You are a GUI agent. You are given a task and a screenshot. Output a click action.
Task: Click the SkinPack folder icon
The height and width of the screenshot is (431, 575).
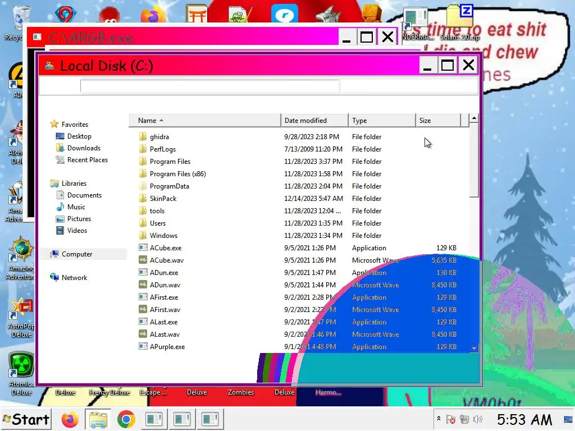tap(143, 198)
